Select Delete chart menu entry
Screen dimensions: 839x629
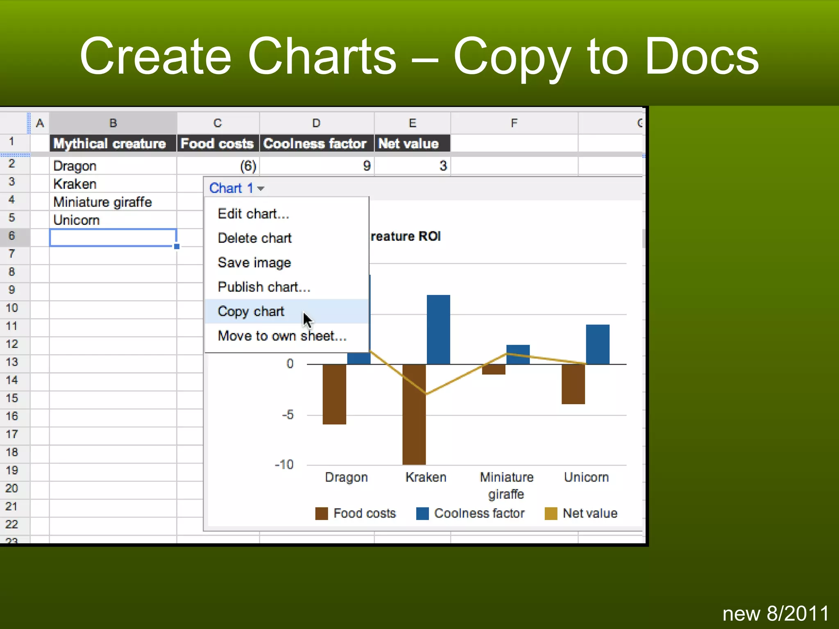coord(287,238)
